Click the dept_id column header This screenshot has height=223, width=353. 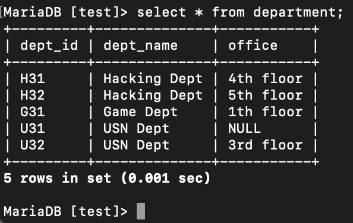pos(49,46)
